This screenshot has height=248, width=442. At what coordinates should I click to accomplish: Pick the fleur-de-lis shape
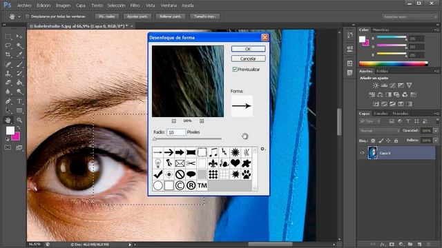[213, 163]
